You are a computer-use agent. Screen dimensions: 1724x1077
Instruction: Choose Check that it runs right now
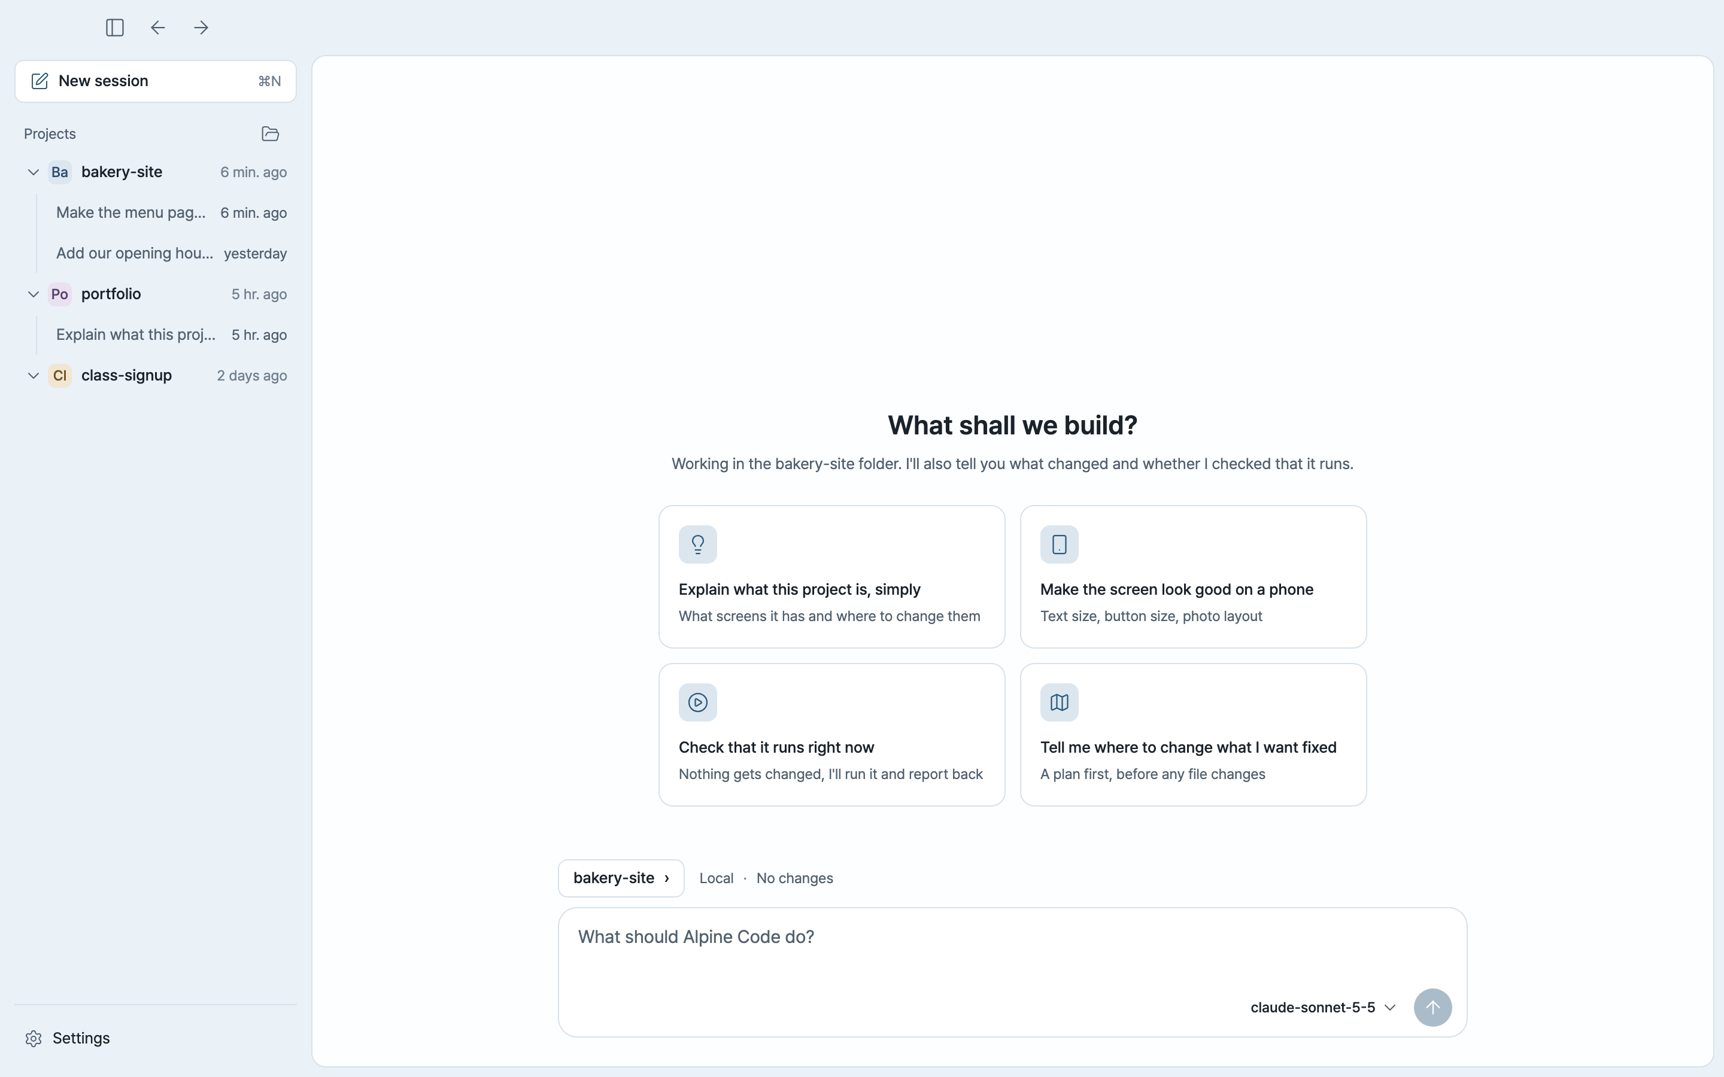(x=832, y=735)
